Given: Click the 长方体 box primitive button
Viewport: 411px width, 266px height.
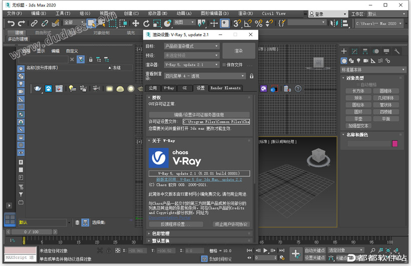Looking at the screenshot, I should click(x=358, y=91).
